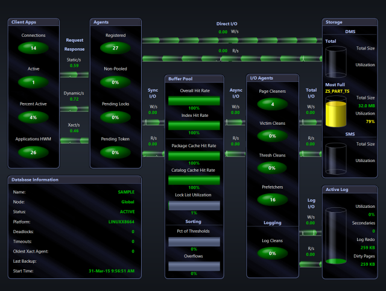Click the Static/s flow meter
The width and height of the screenshot is (386, 291).
pos(74,74)
